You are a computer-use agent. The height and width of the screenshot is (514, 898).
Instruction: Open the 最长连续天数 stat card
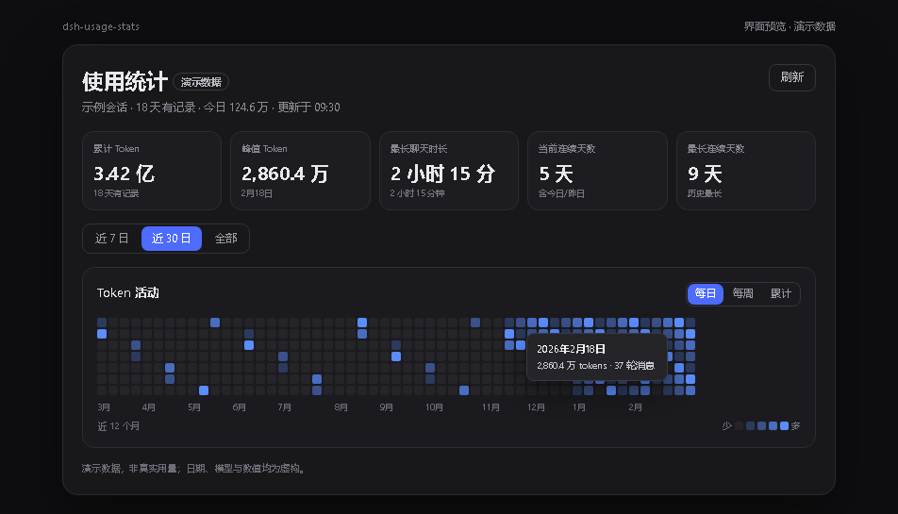pyautogui.click(x=745, y=171)
